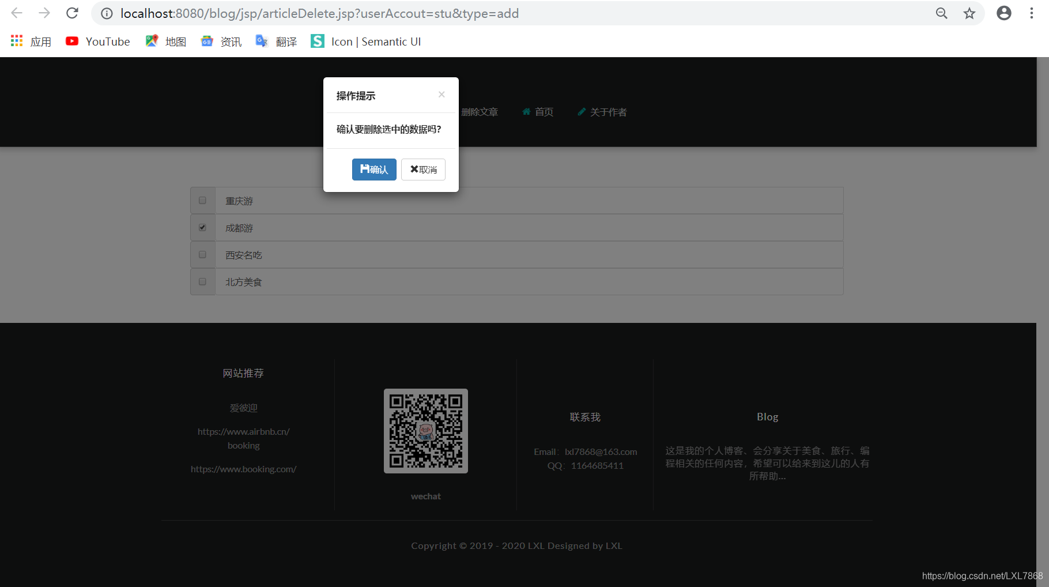Cancel deletion with the 取消 button

(423, 170)
